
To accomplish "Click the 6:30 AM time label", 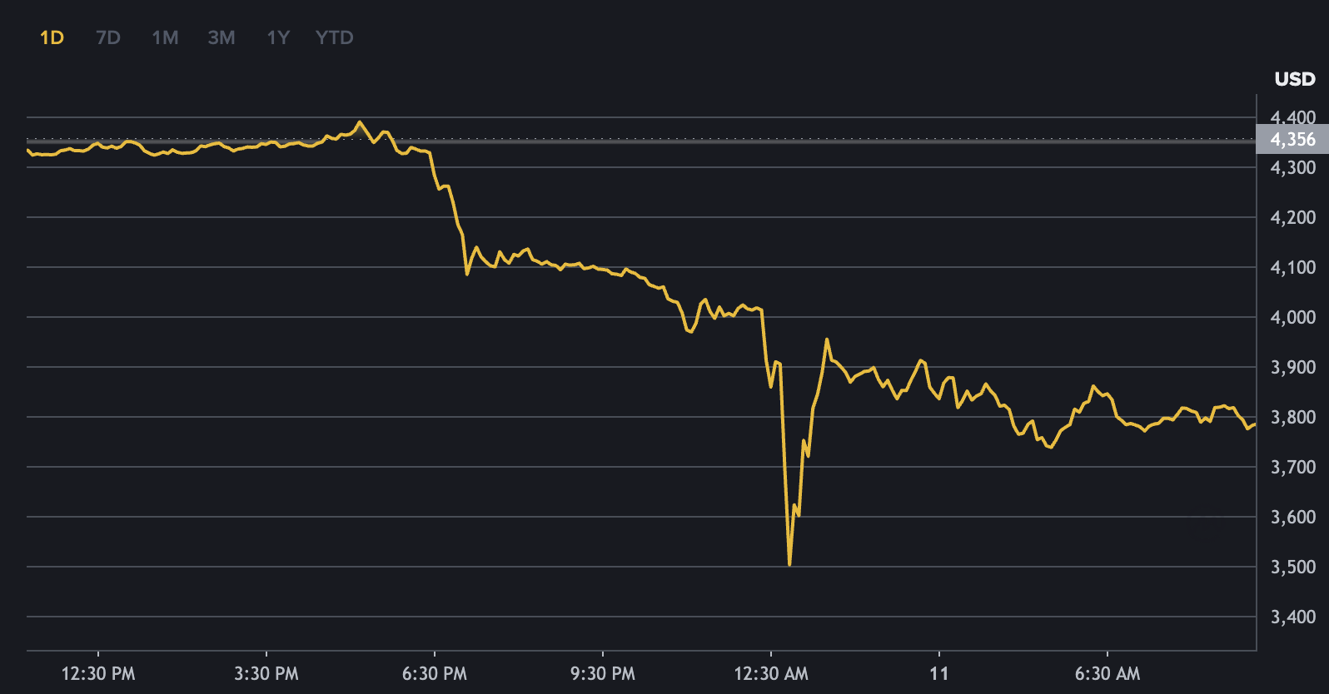I will 1107,673.
